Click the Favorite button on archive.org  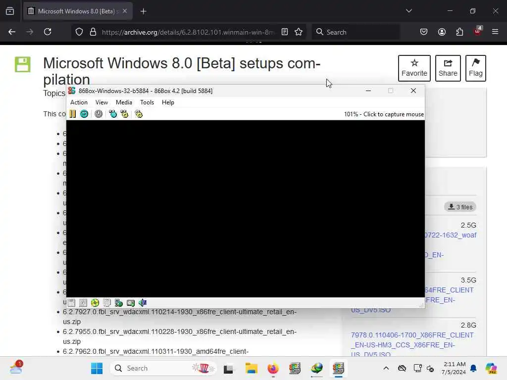[x=414, y=68]
